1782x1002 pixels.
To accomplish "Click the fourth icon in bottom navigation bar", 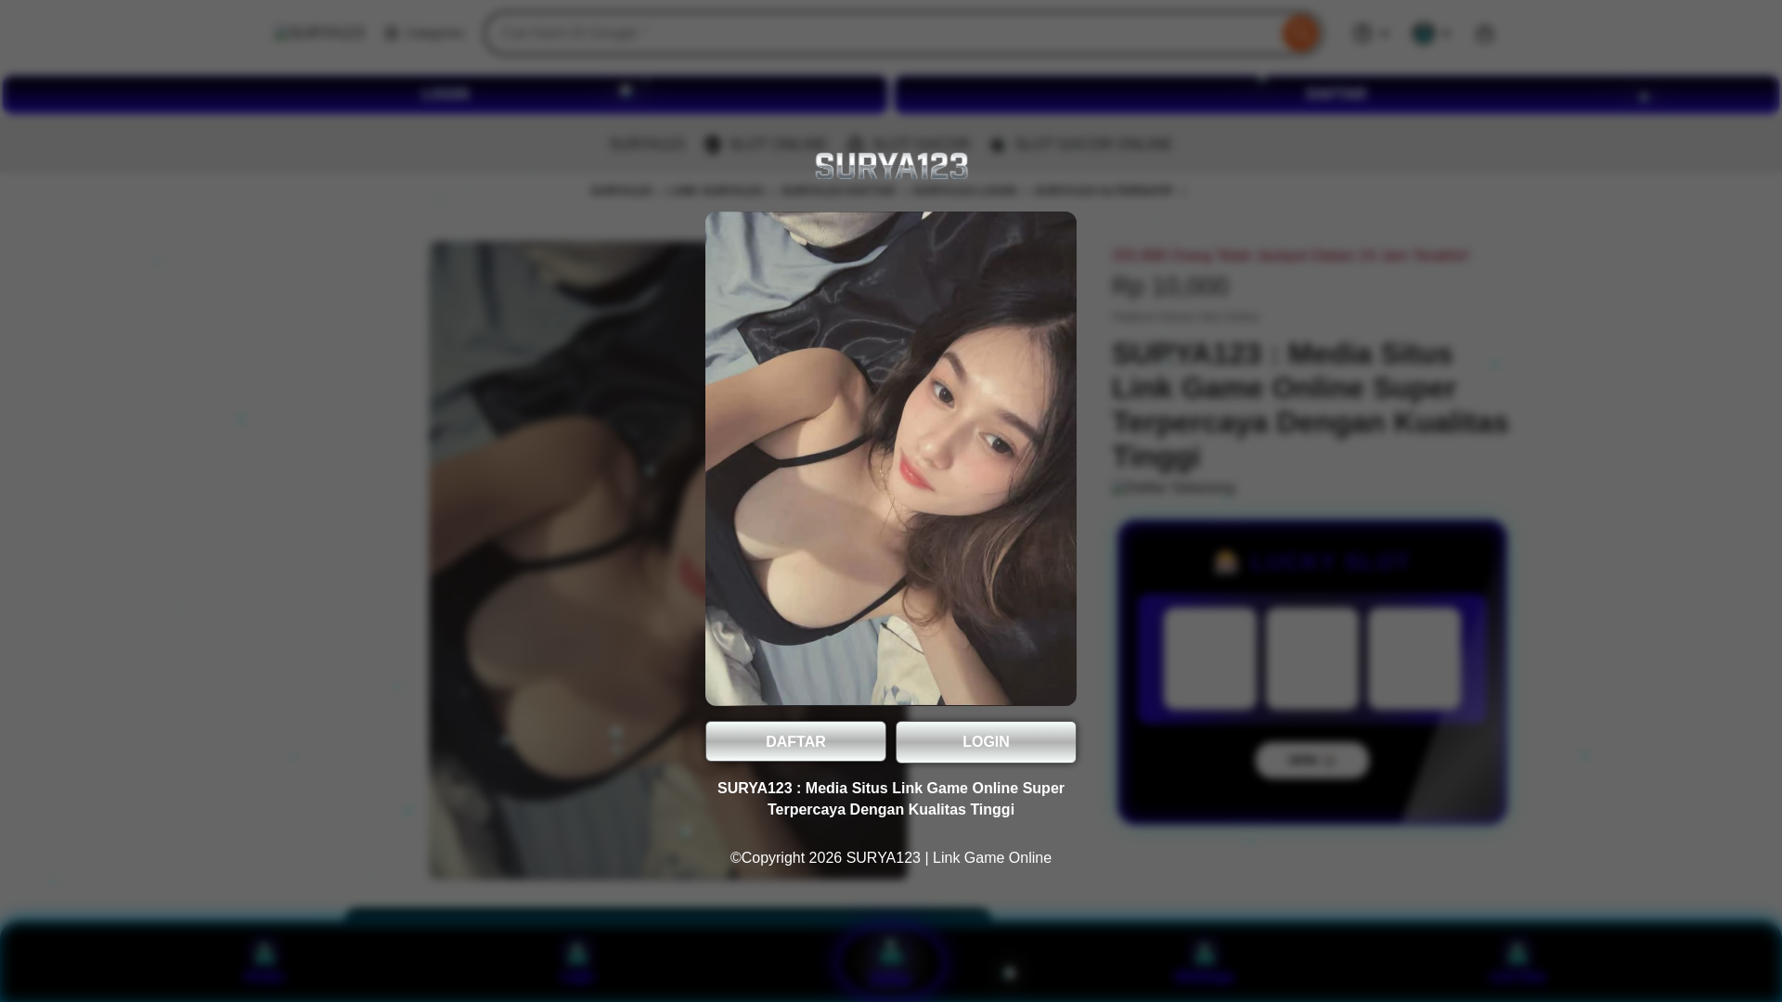I will coord(1204,955).
